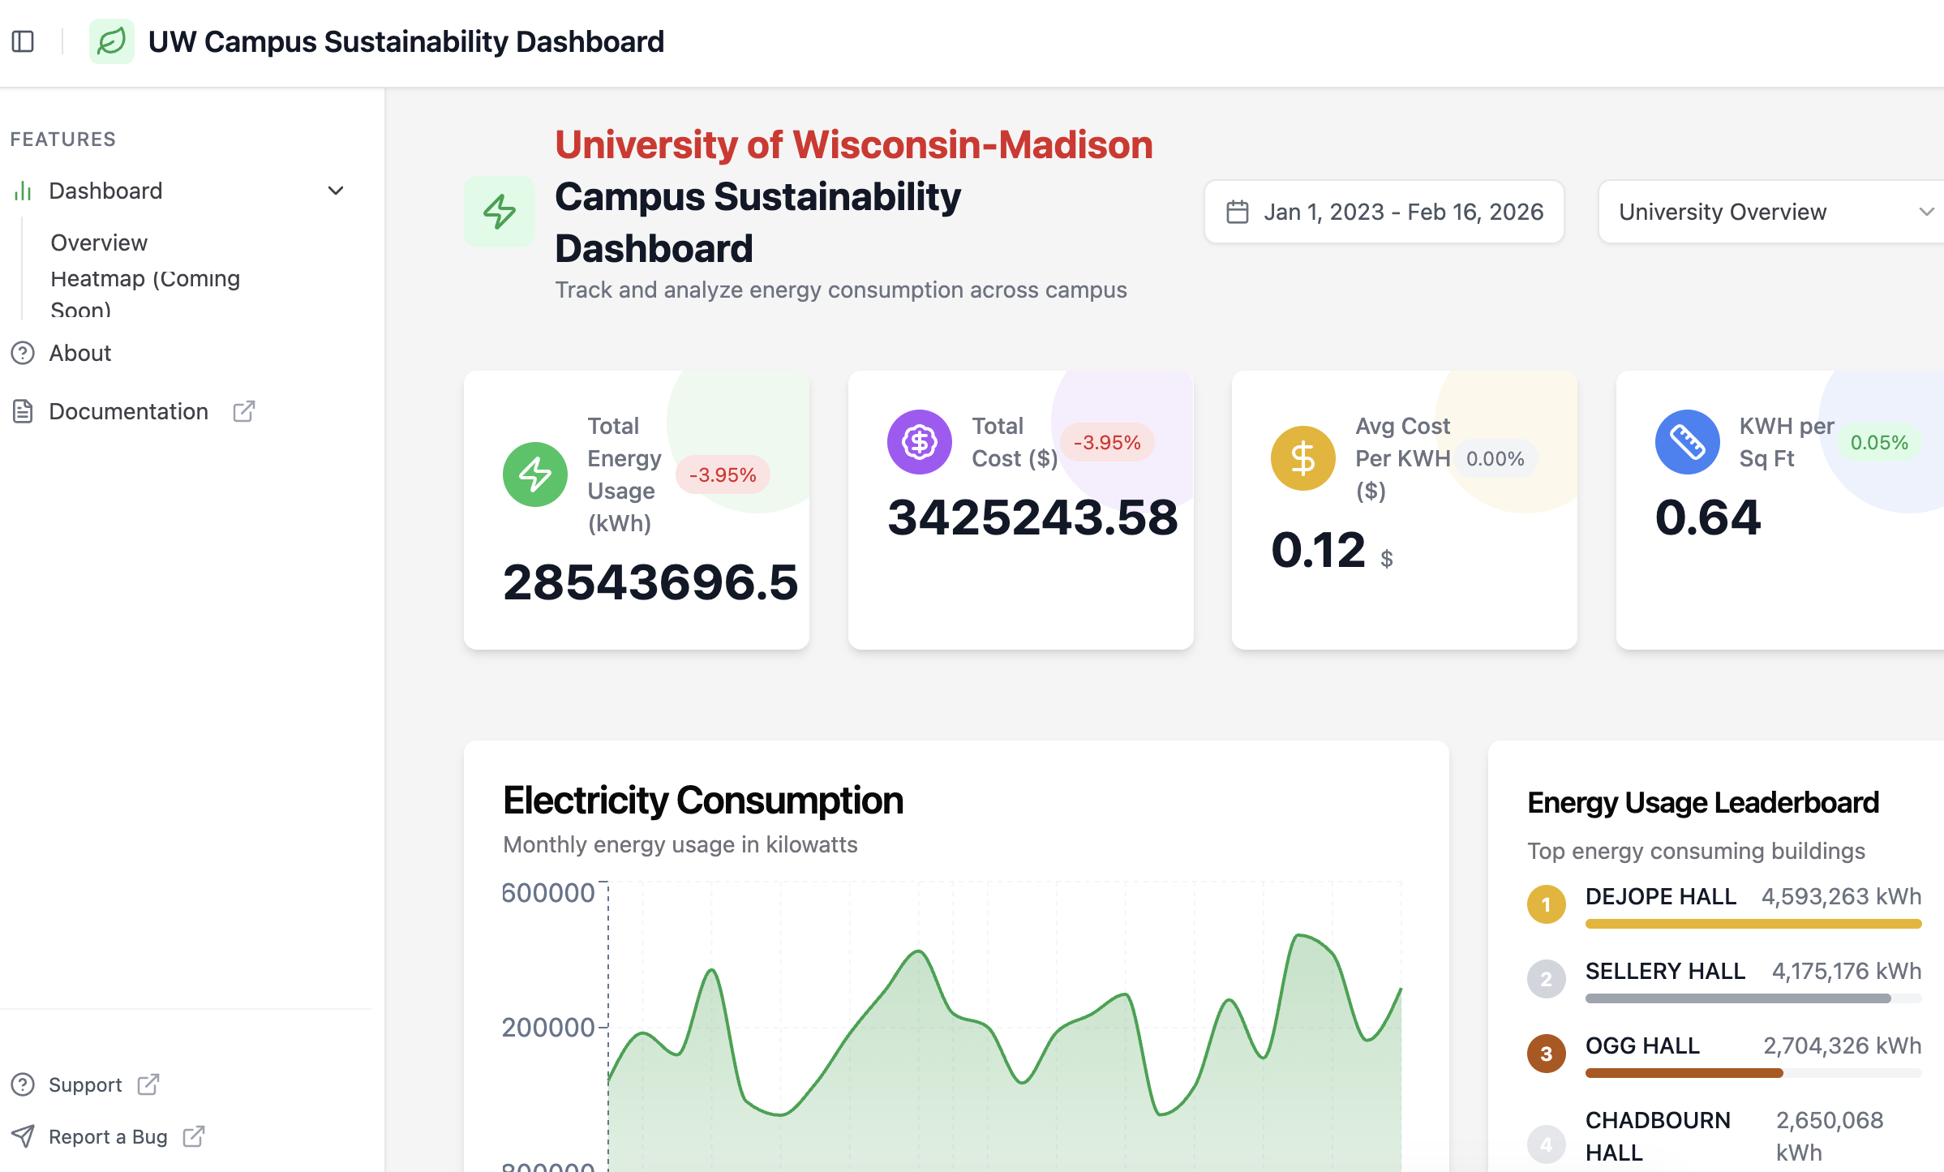Click the Documentation link

point(128,411)
